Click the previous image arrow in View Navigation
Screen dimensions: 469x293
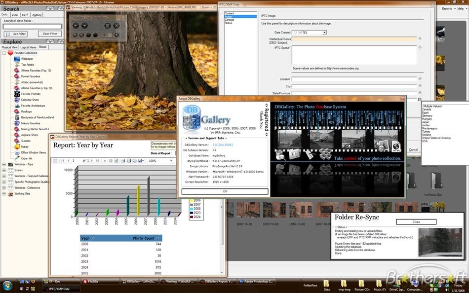point(76,26)
